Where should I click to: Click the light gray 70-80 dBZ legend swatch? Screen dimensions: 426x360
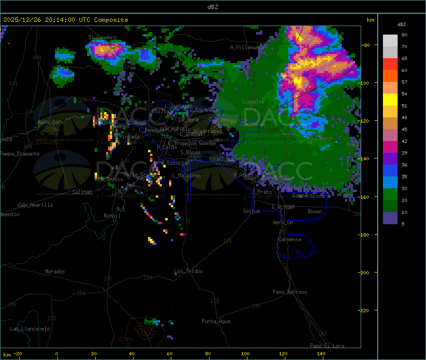pos(390,41)
